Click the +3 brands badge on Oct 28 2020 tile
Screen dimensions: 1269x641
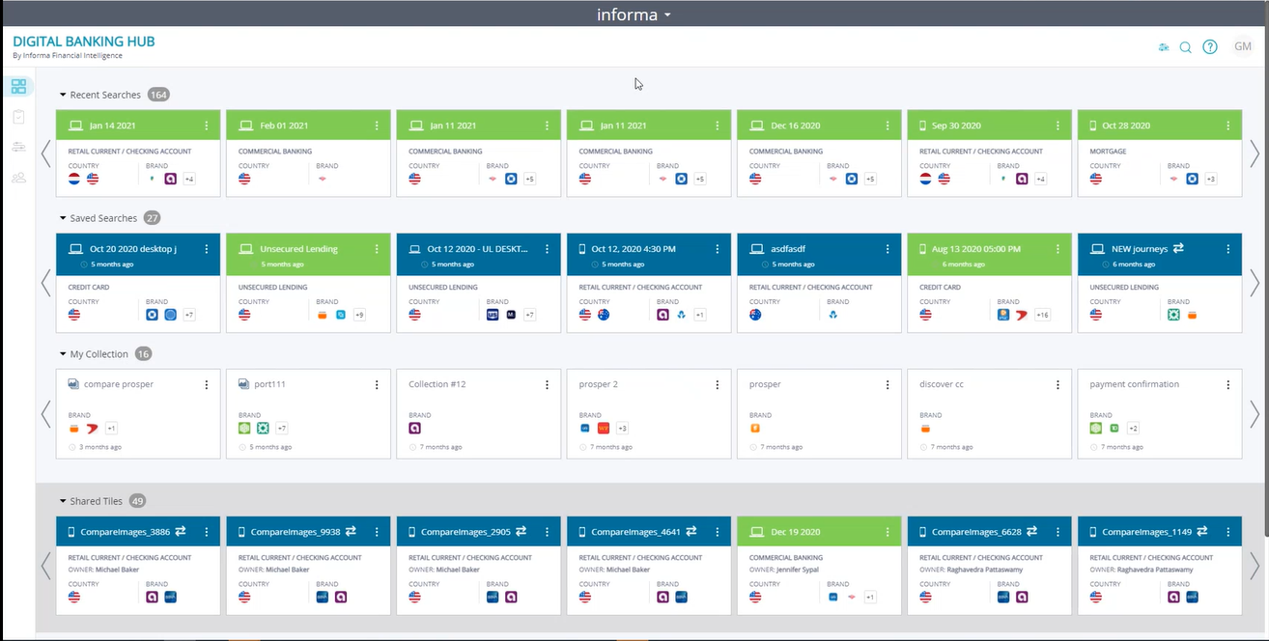point(1210,179)
